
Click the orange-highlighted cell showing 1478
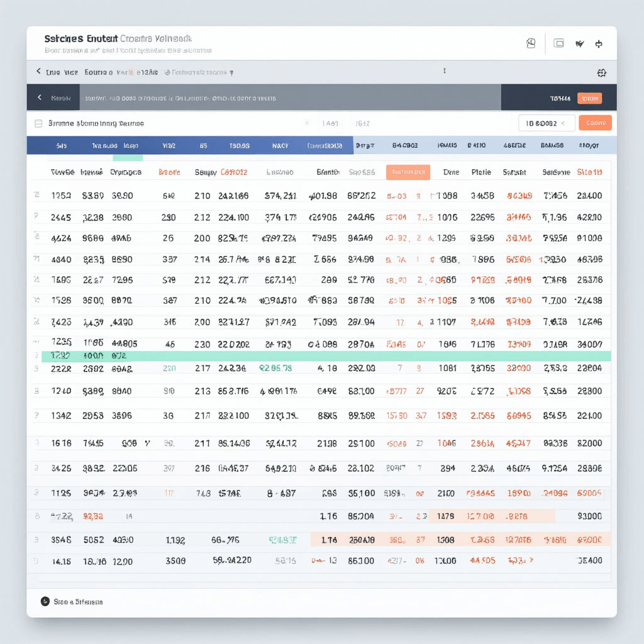click(445, 516)
